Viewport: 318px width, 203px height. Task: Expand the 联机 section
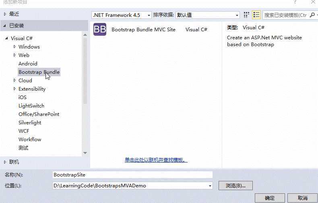5,162
